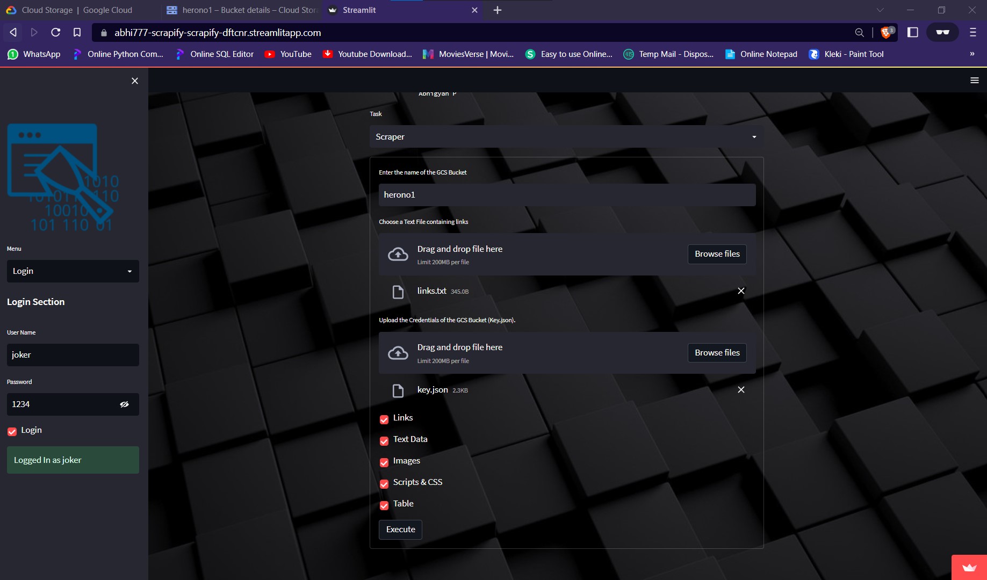Reload the page

tap(55, 33)
